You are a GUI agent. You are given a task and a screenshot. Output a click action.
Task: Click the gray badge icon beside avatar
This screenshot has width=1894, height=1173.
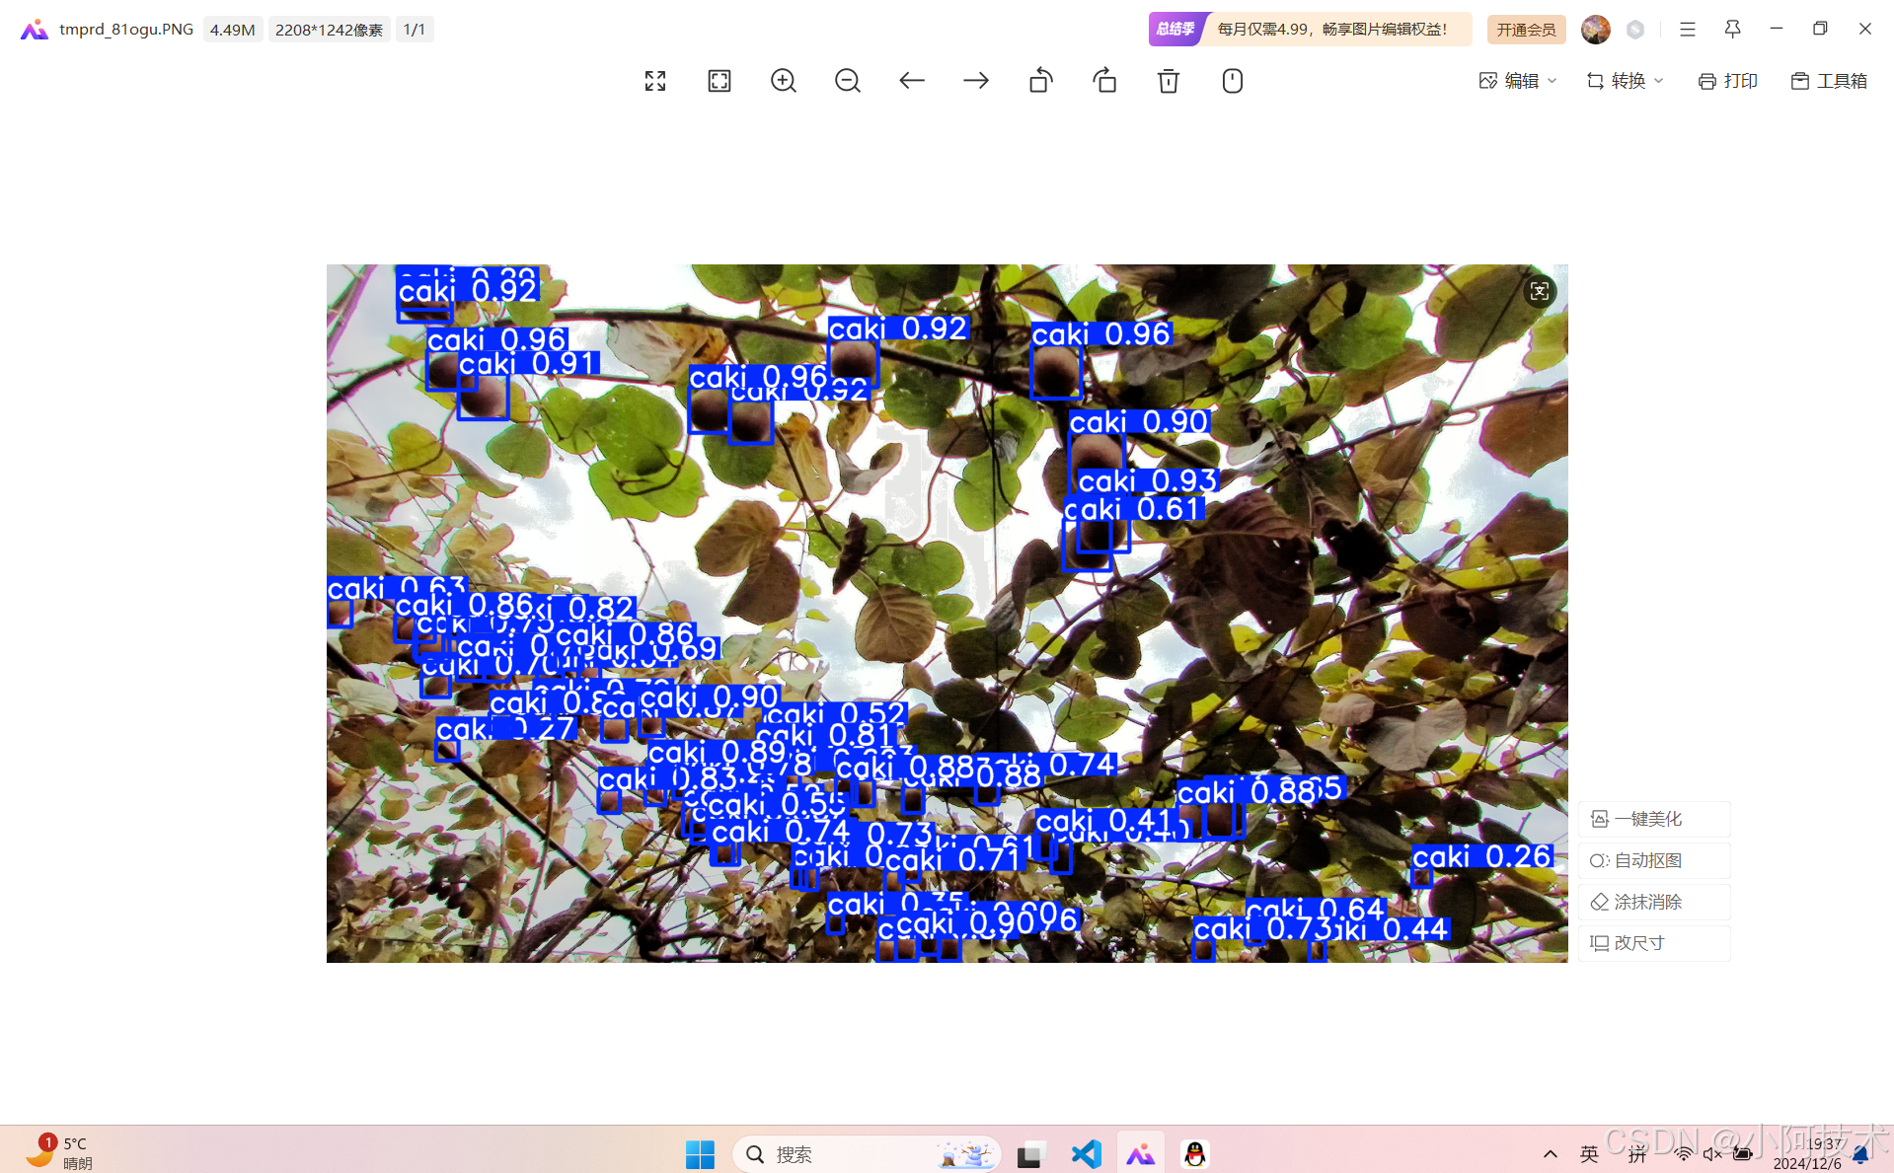[x=1635, y=30]
